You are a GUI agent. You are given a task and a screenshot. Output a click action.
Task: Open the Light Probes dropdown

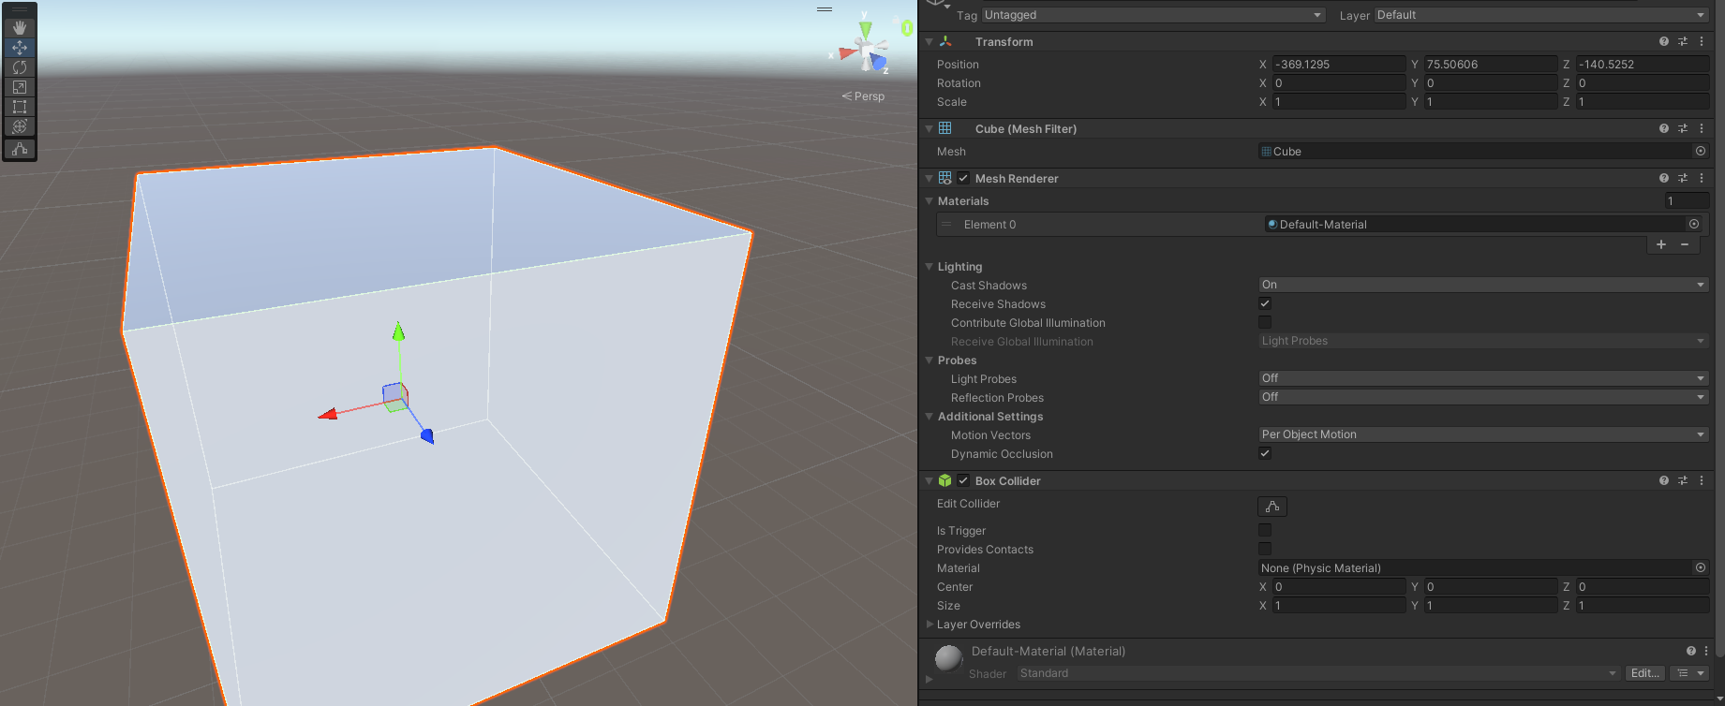point(1483,378)
